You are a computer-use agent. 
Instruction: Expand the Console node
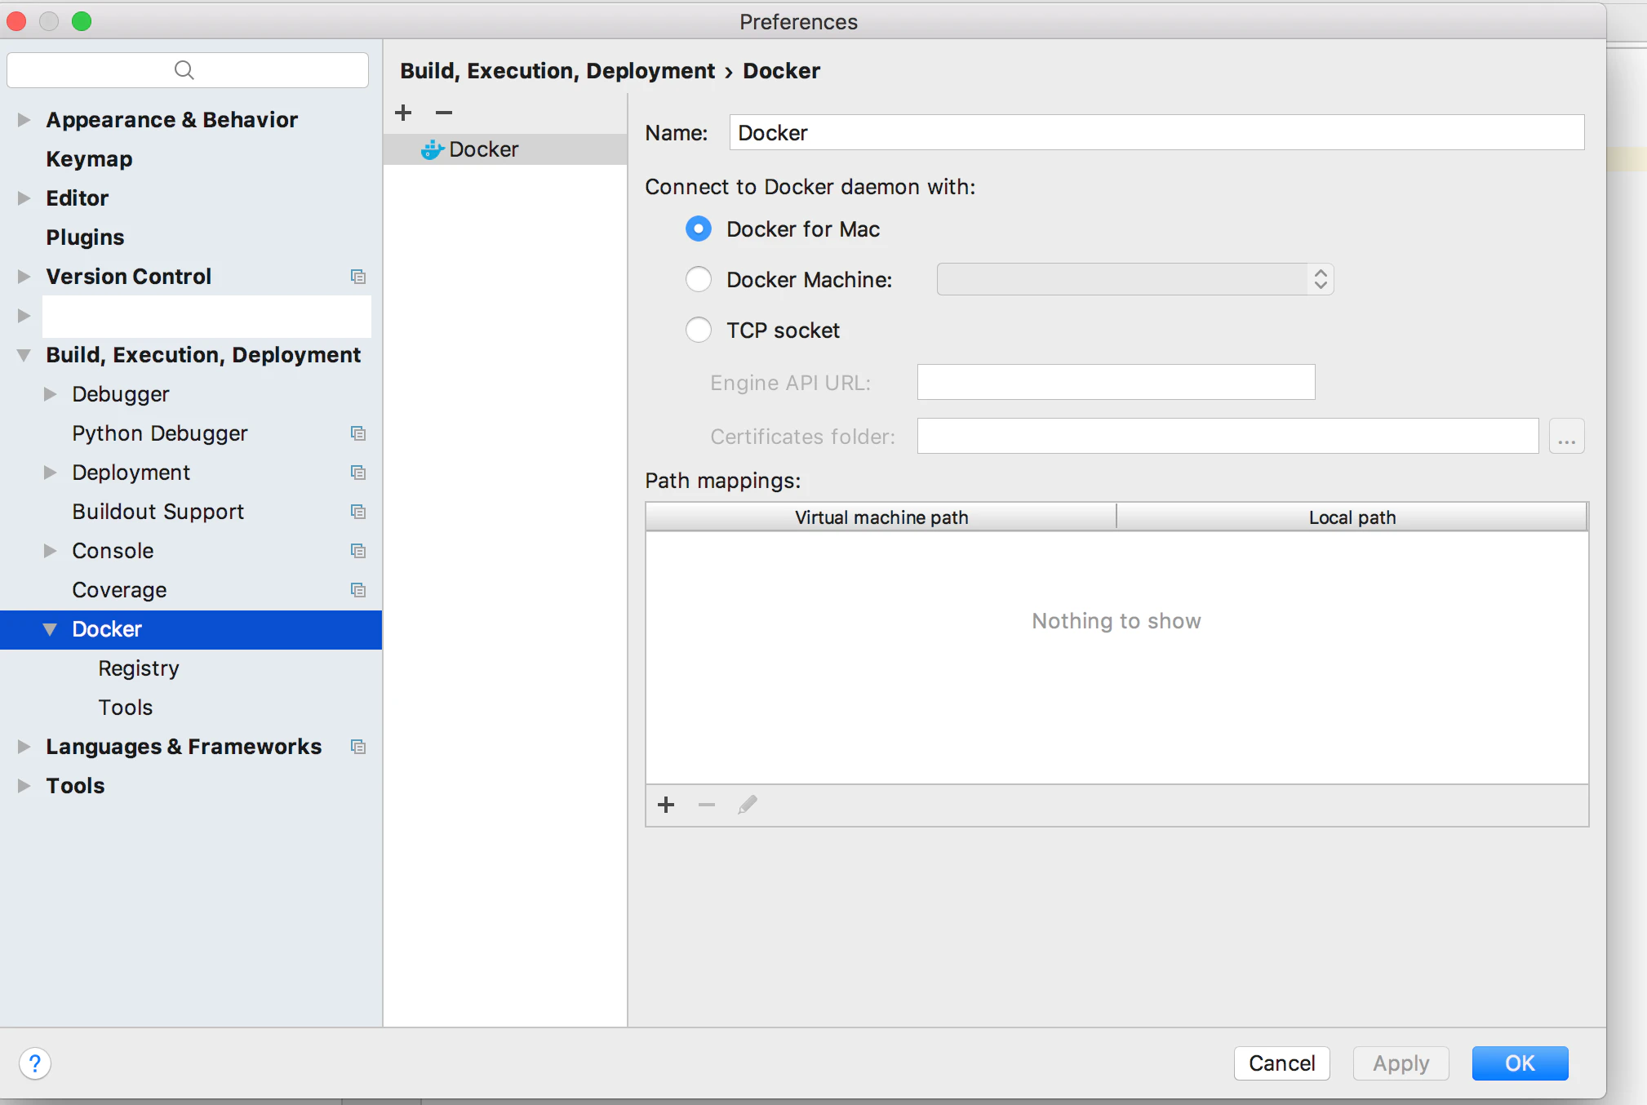click(x=50, y=551)
